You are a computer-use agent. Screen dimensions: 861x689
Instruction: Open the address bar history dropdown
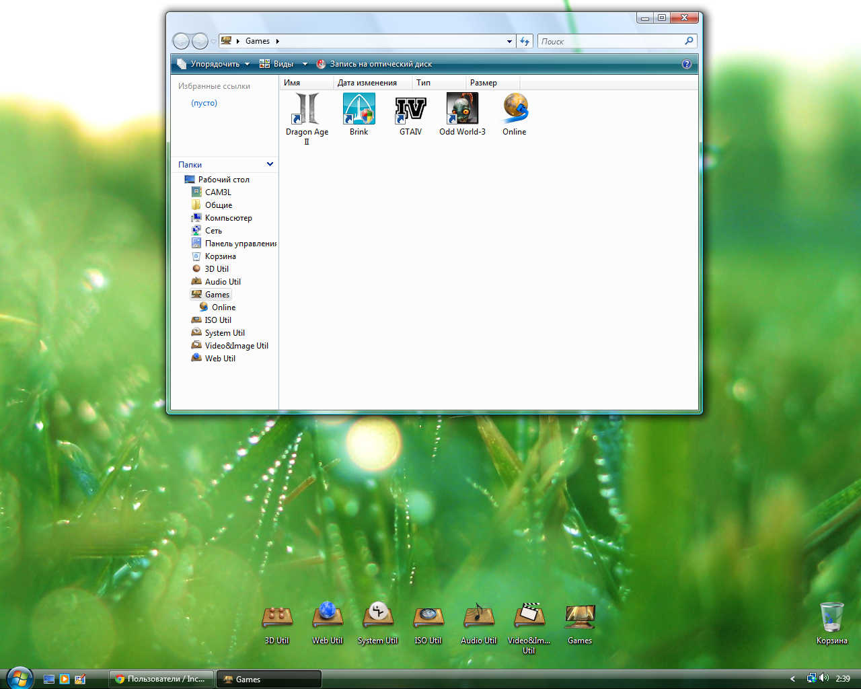pyautogui.click(x=509, y=41)
